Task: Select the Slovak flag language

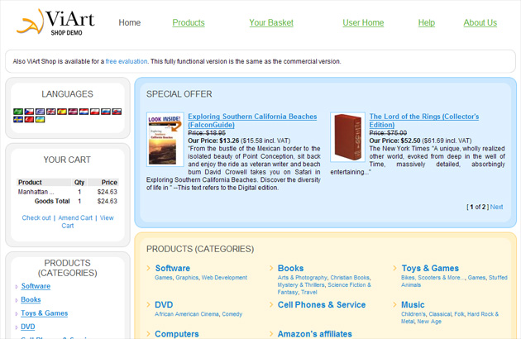Action: (117, 112)
